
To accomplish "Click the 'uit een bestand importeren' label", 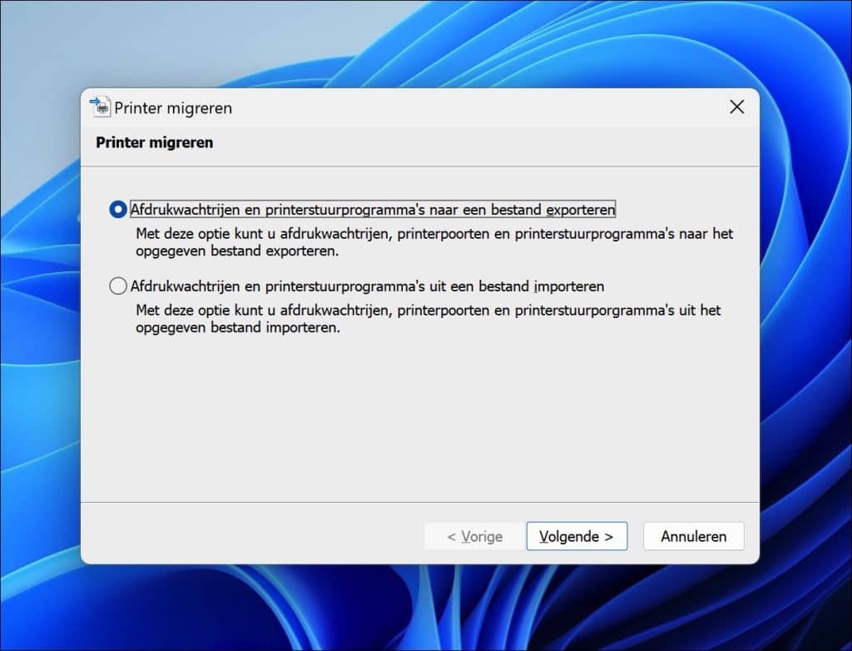I will 367,286.
